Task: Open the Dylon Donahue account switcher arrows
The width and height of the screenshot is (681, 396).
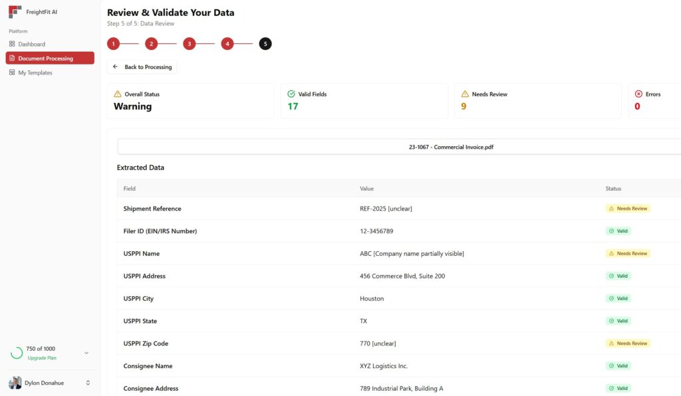Action: tap(88, 383)
